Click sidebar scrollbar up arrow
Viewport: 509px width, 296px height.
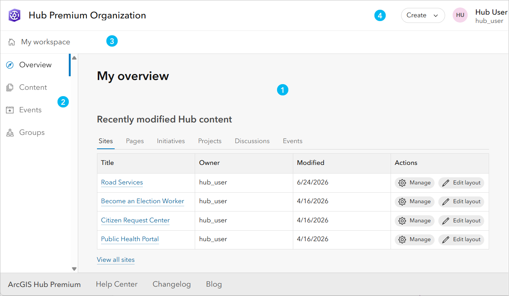click(x=74, y=58)
